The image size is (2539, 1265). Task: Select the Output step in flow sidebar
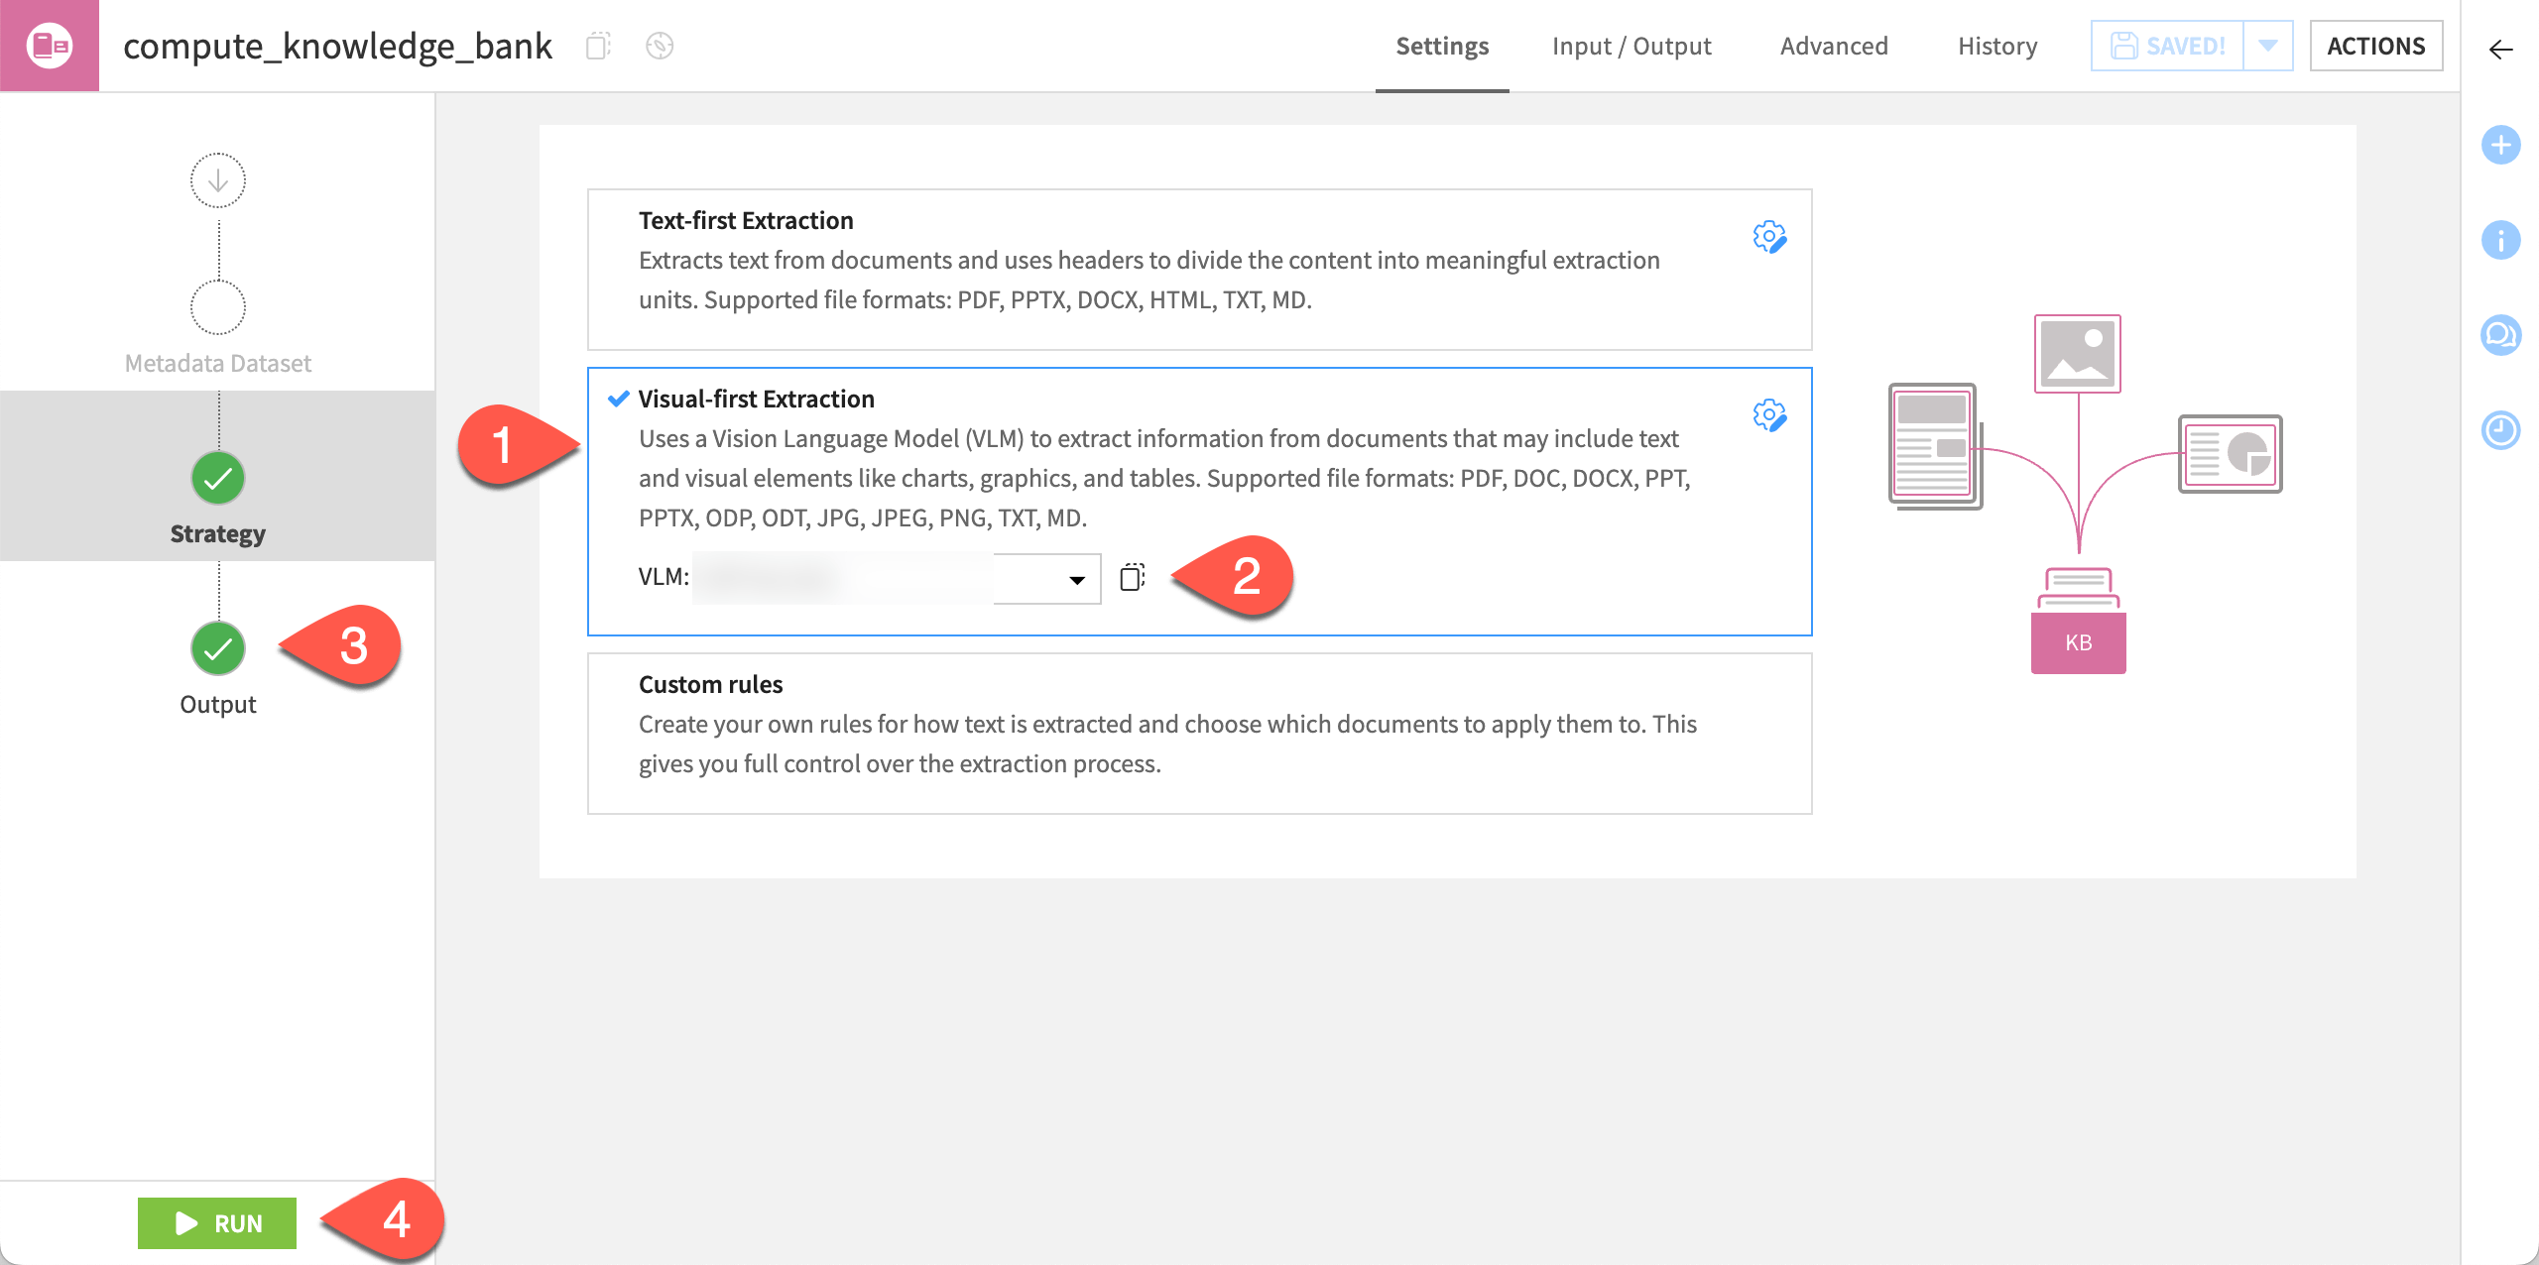[x=217, y=648]
